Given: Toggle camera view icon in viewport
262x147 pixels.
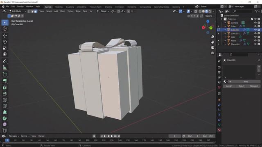Looking at the screenshot, I should tap(212, 47).
